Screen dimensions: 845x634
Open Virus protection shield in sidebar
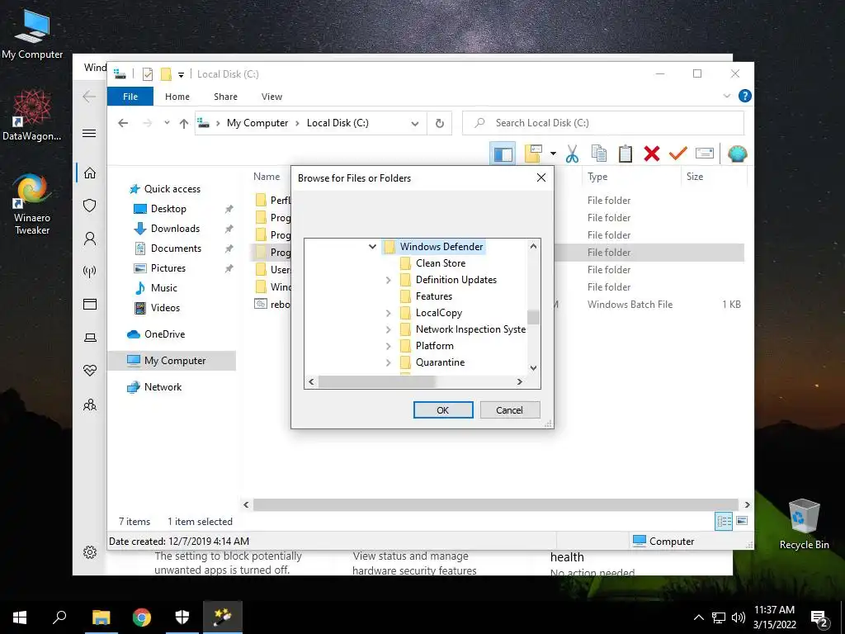point(90,206)
